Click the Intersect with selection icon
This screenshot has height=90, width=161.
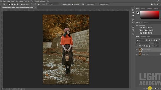[x=18, y=4]
